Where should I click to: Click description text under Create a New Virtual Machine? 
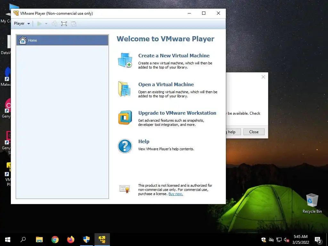coord(175,65)
